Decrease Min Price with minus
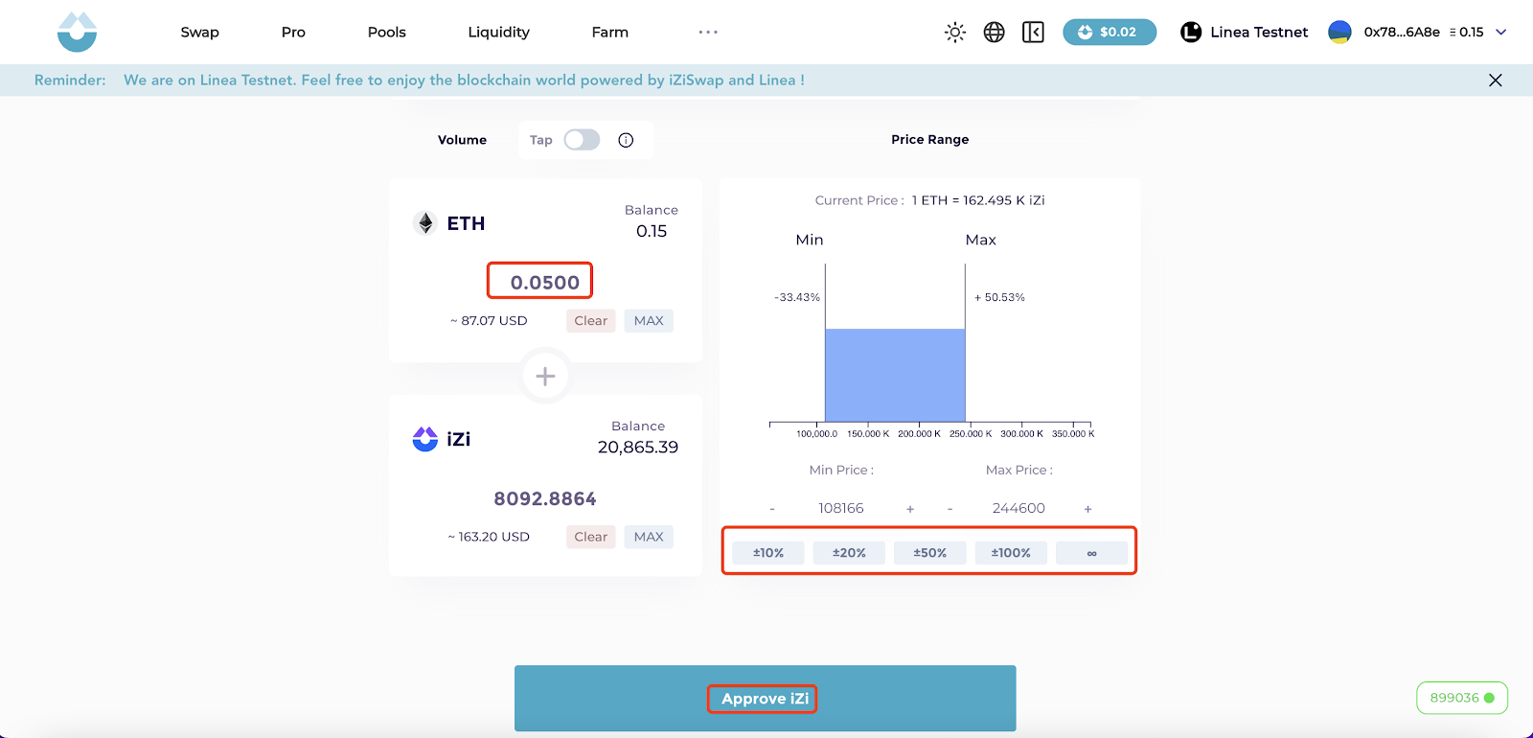Viewport: 1533px width, 738px height. pyautogui.click(x=772, y=509)
